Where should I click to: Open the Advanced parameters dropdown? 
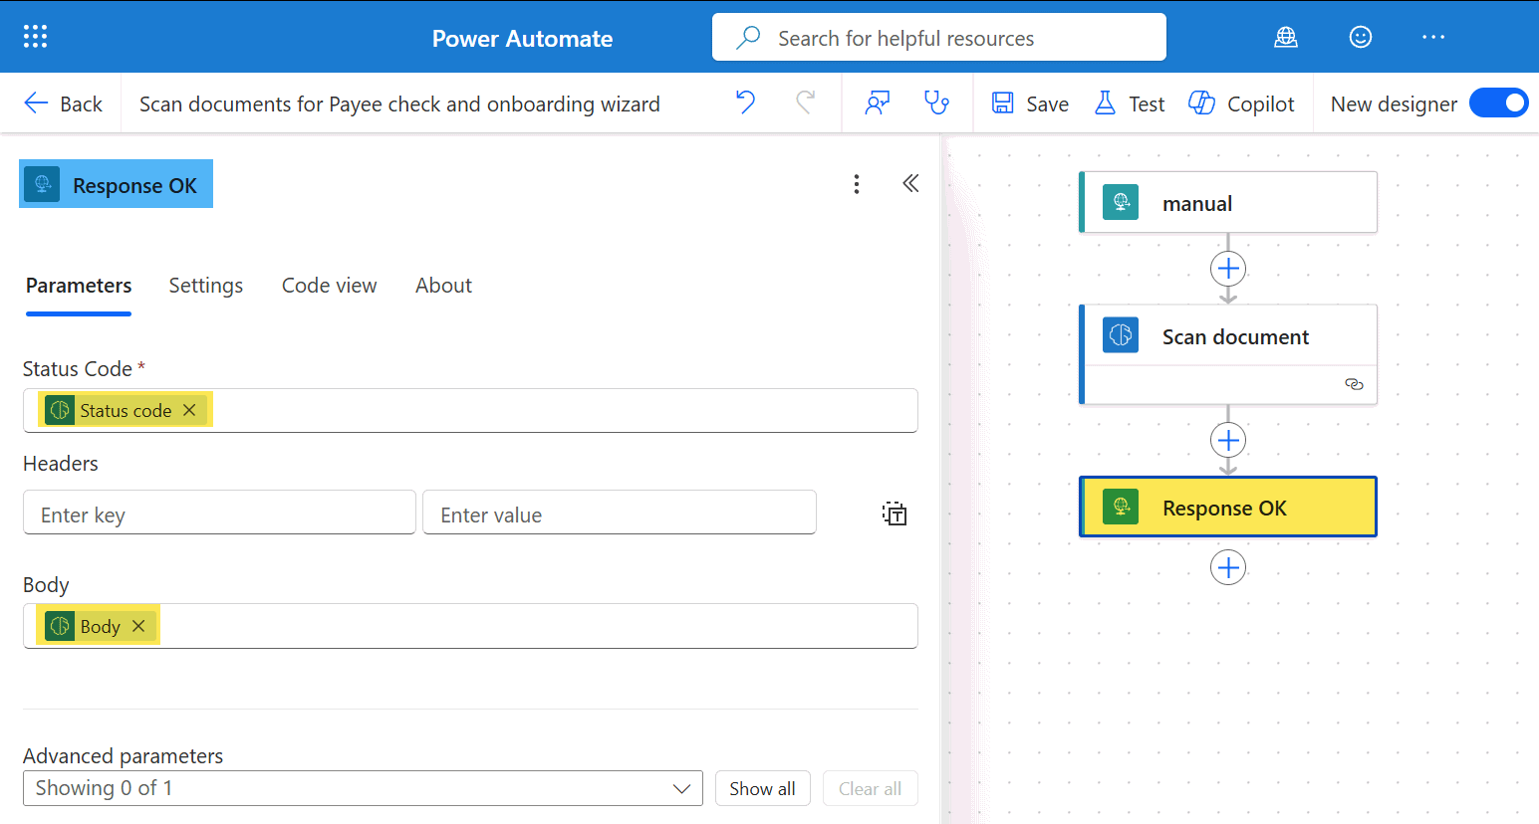pos(363,788)
